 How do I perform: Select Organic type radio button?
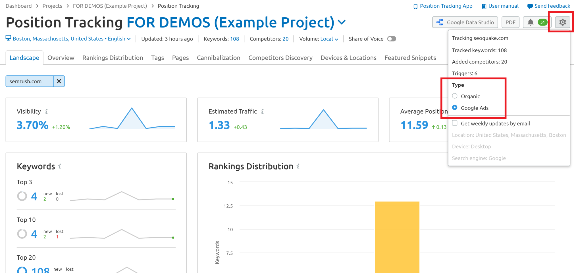coord(455,96)
